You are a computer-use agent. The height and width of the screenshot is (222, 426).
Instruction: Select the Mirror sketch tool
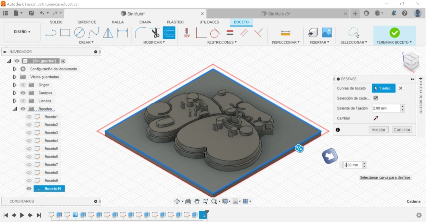(x=108, y=33)
